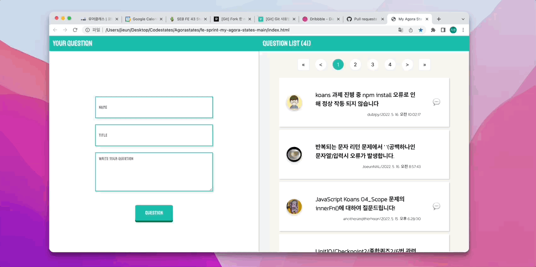Open the Chrome three-dot menu
This screenshot has height=267, width=536.
click(463, 30)
